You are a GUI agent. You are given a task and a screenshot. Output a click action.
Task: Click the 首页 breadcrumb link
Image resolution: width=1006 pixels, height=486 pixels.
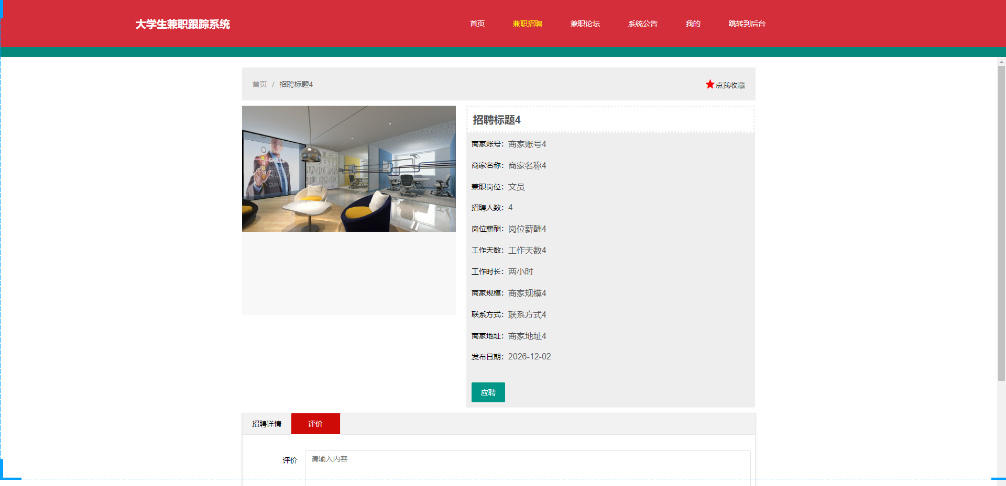tap(259, 84)
